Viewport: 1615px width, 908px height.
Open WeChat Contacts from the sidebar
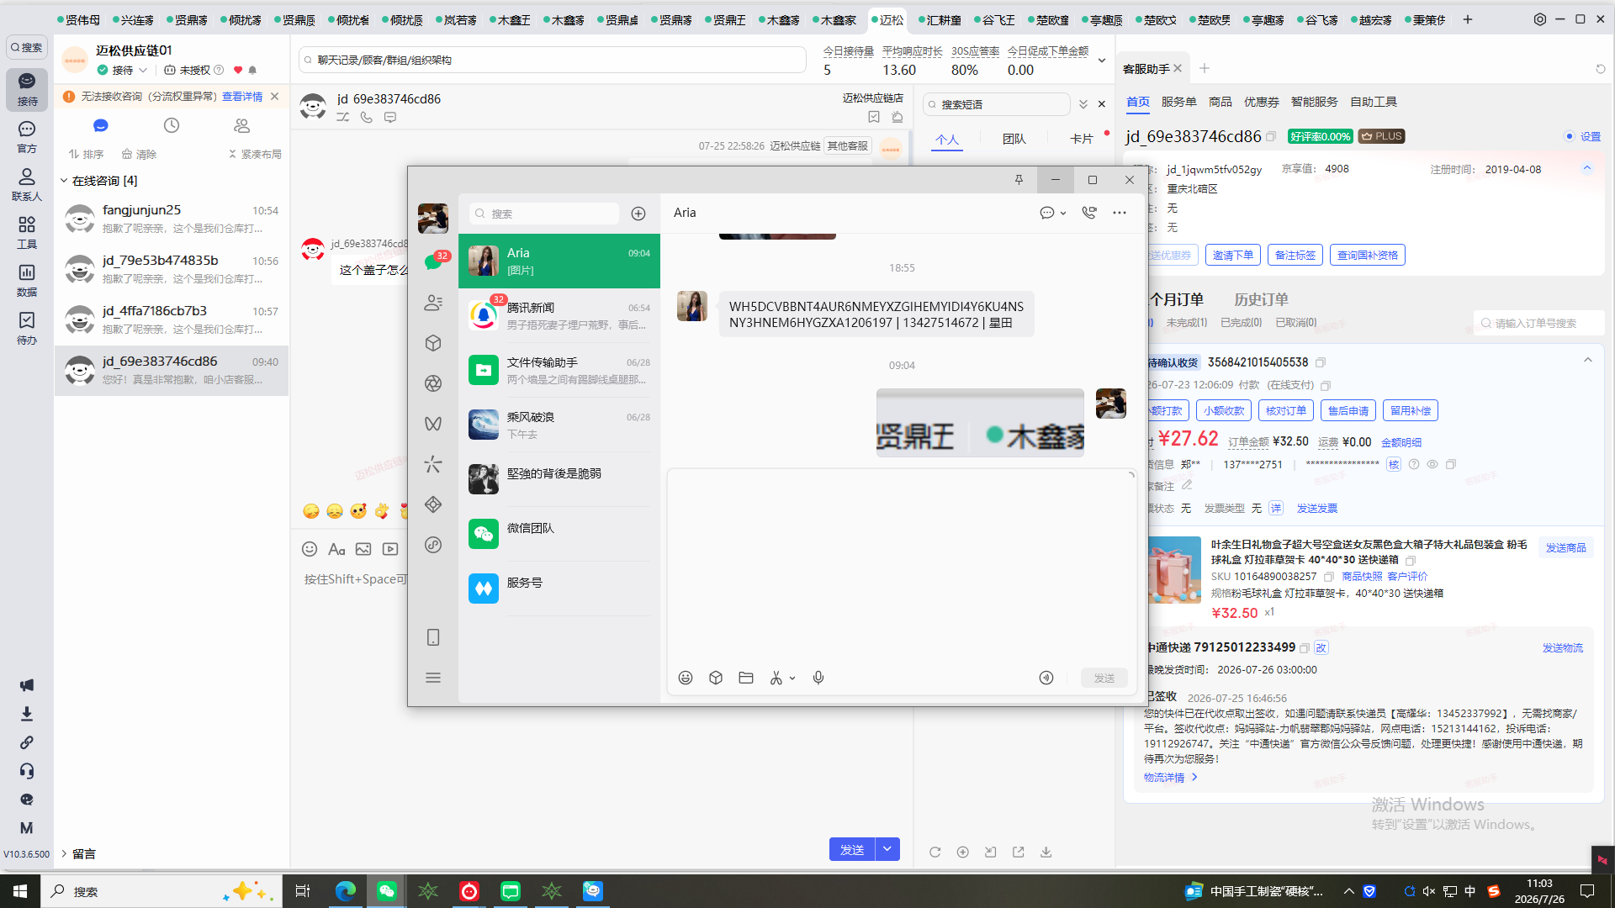coord(433,303)
